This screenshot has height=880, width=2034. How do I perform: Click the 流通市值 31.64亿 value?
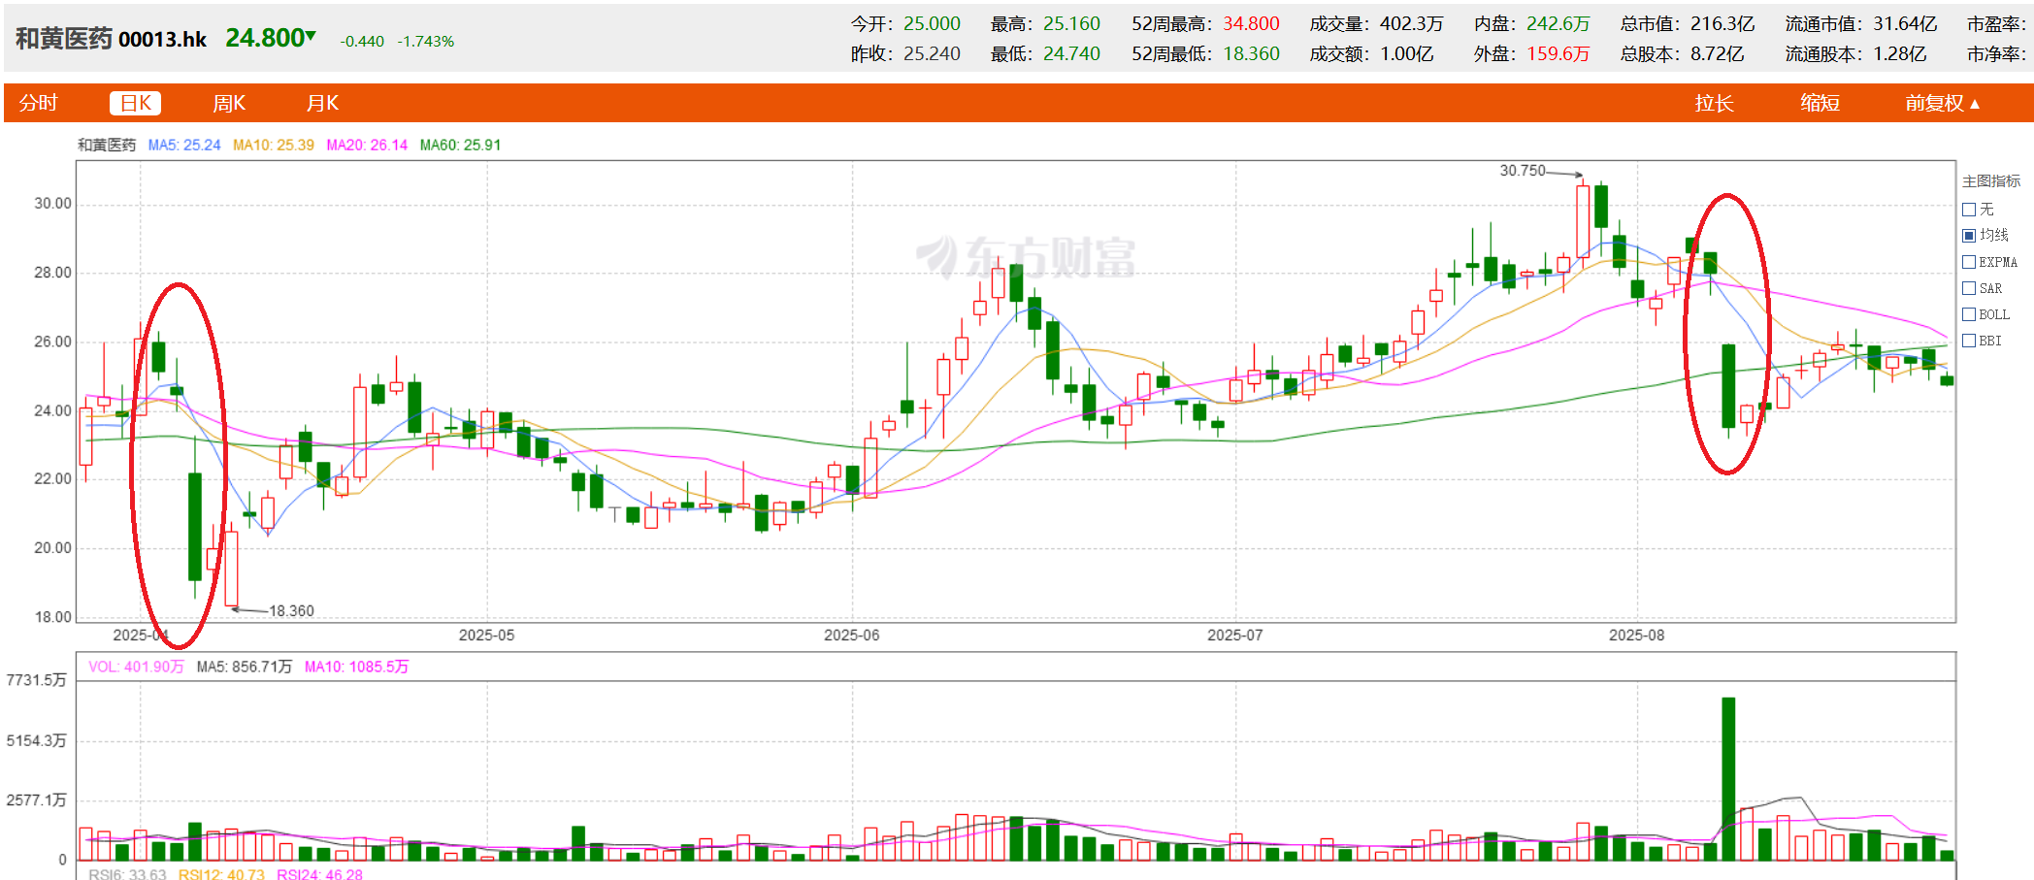[x=1905, y=23]
